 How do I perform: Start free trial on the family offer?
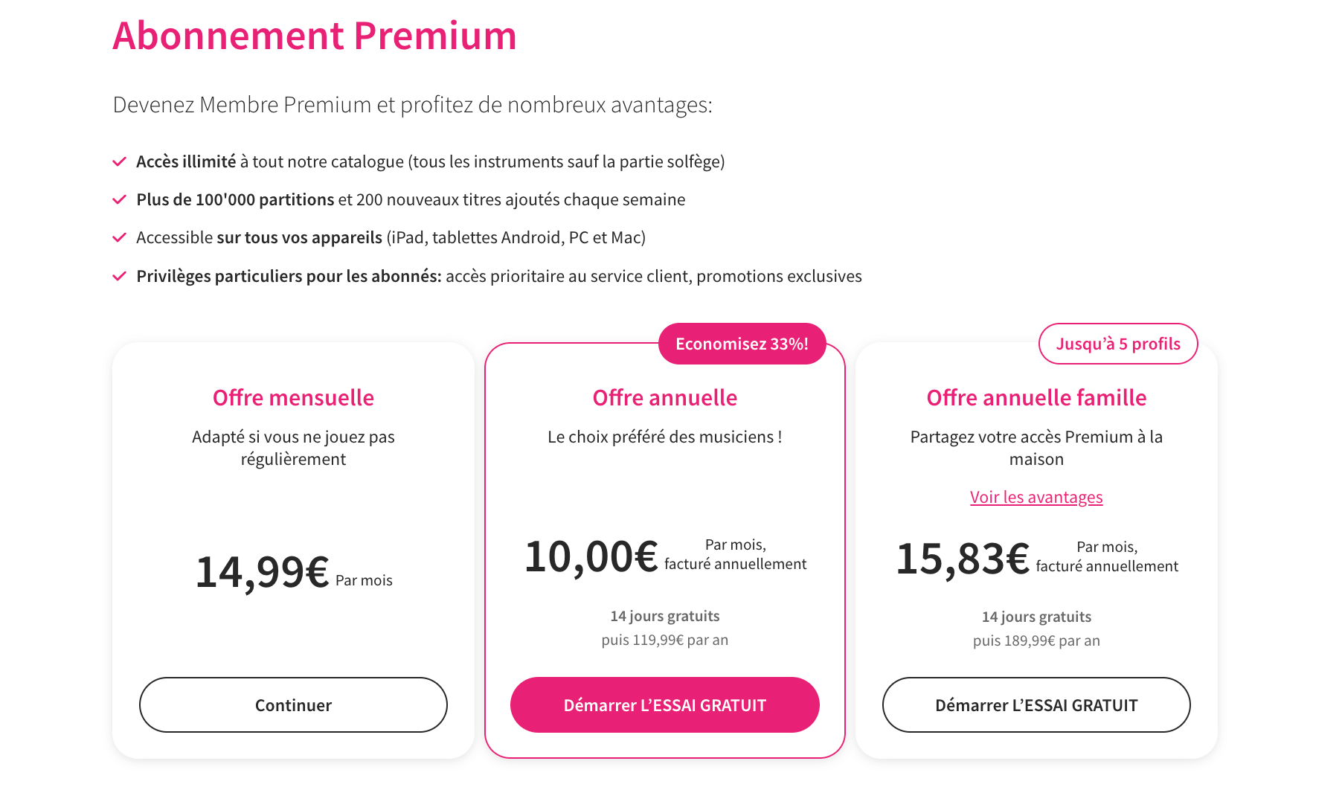pyautogui.click(x=1036, y=704)
